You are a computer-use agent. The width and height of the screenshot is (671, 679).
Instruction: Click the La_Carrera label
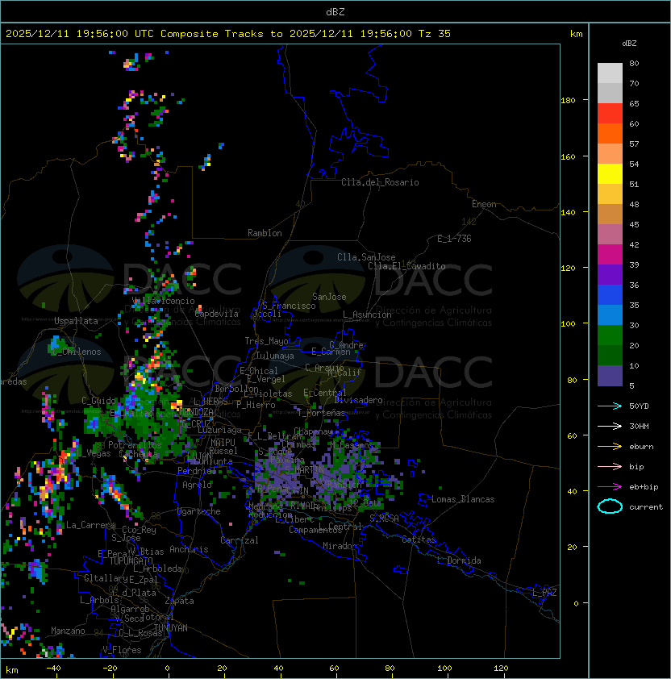90,525
